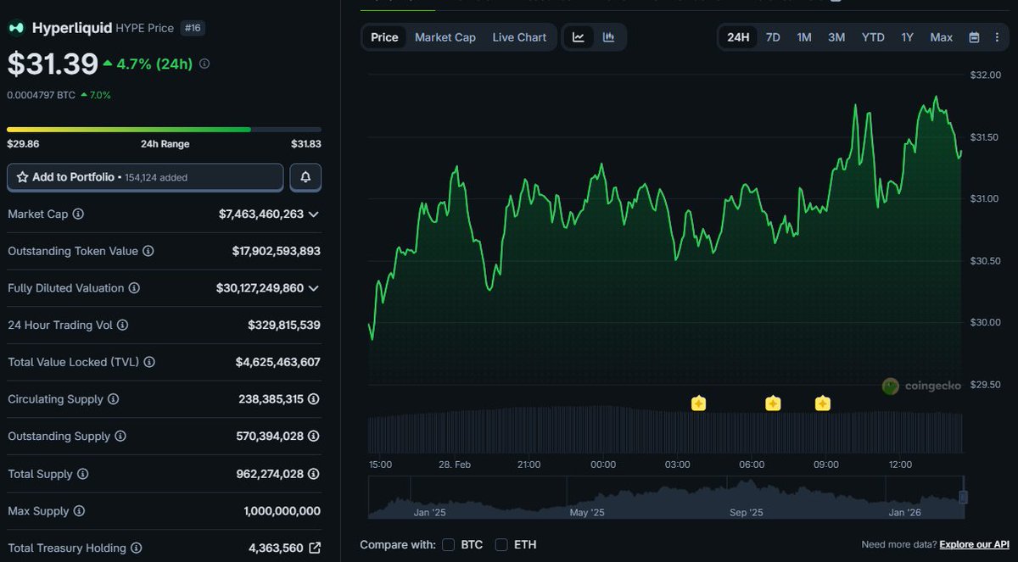Click the 0.0004797 BTC price text
The width and height of the screenshot is (1018, 562).
tap(41, 95)
